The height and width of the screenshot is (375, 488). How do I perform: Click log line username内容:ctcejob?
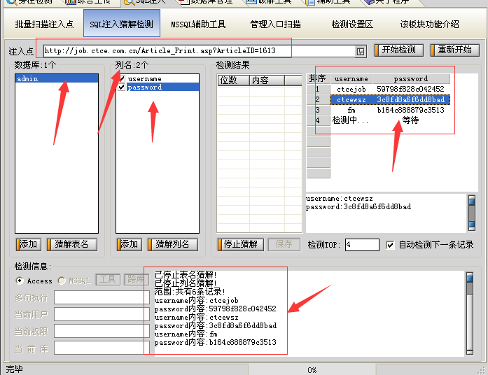point(196,300)
